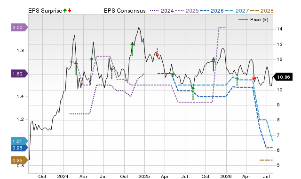
Task: Click the red down arrow beside the 10.86 tag
Action: 253,78
